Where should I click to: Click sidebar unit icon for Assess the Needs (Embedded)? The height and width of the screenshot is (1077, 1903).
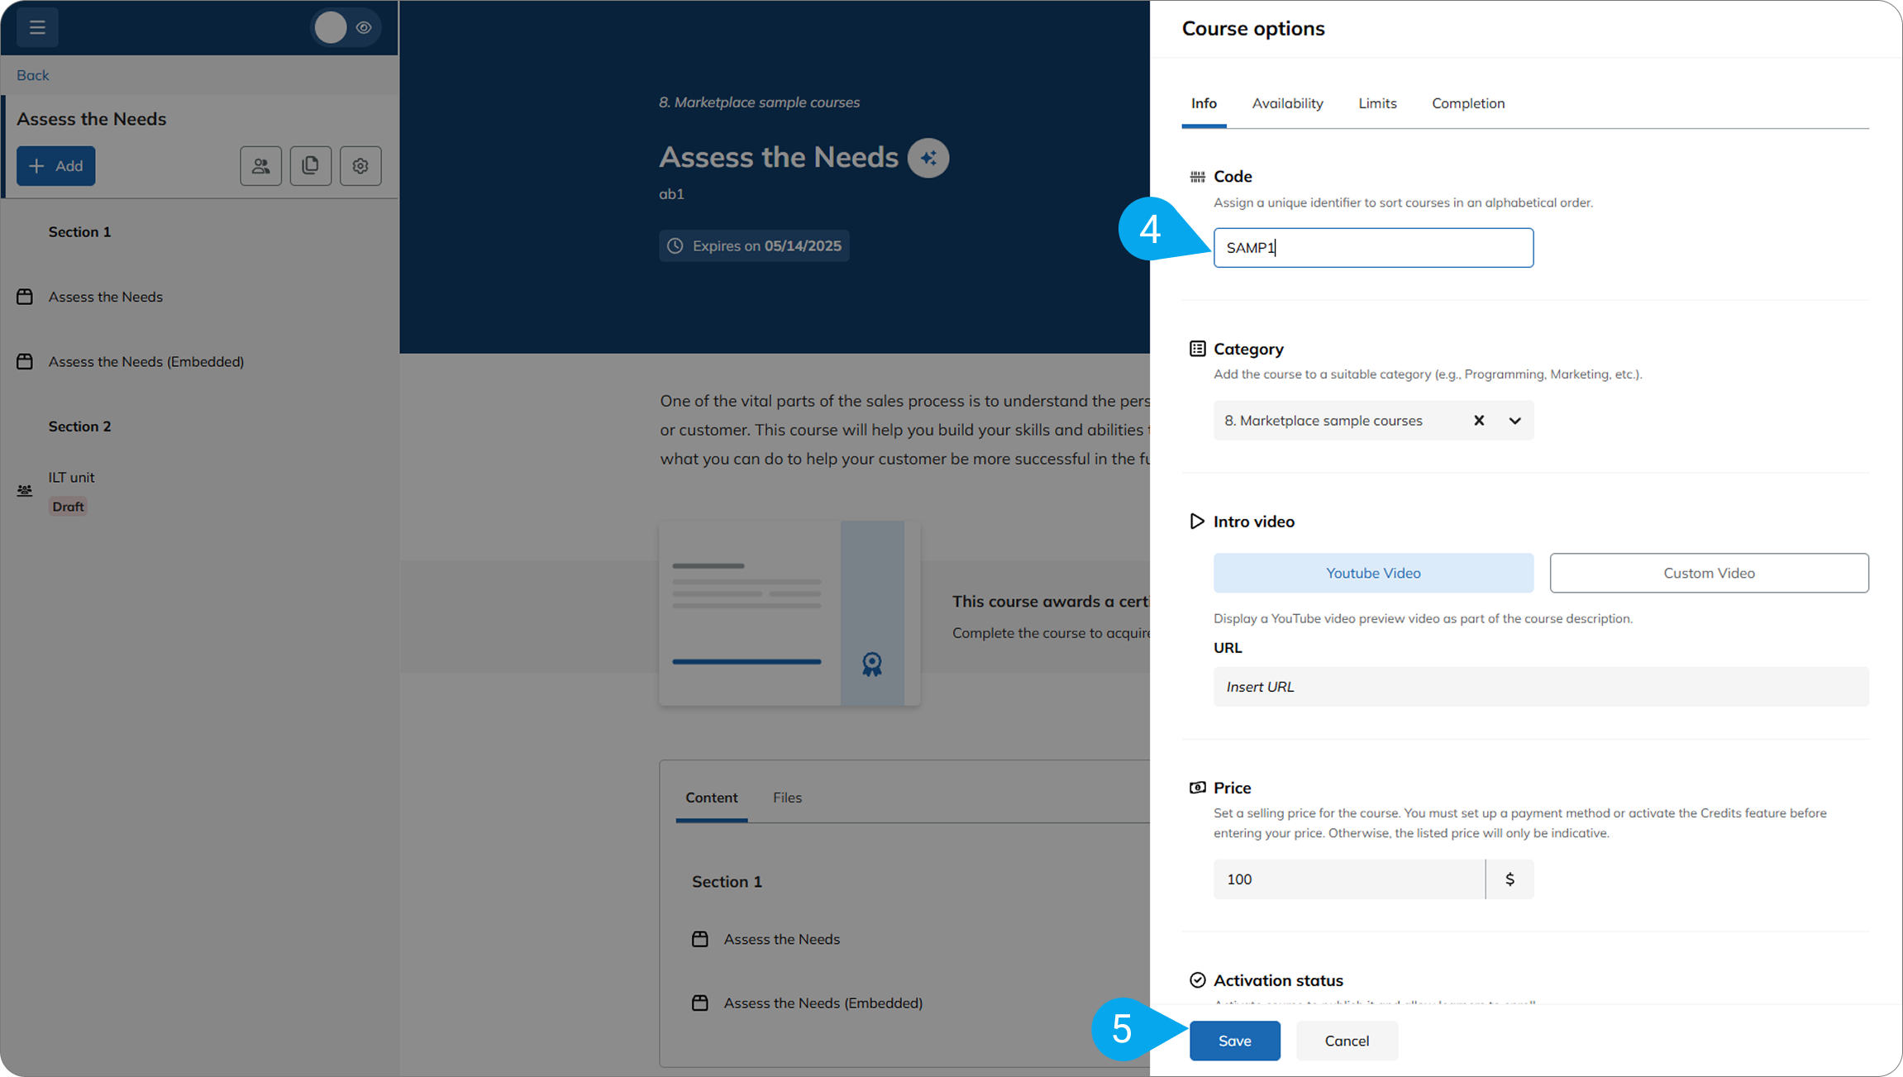click(x=25, y=362)
